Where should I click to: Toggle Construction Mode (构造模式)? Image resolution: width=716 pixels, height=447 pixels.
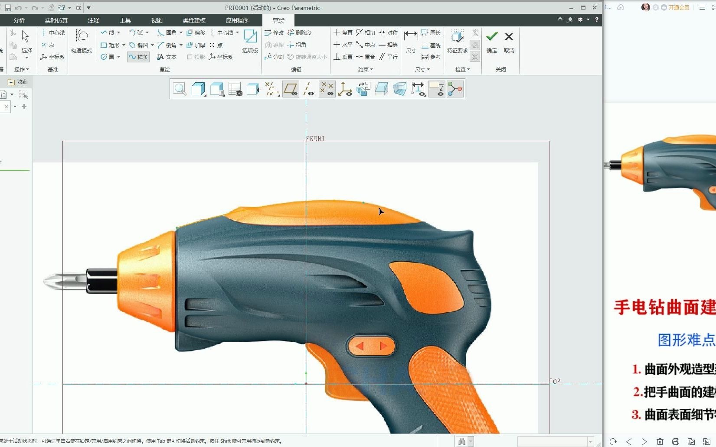click(82, 42)
